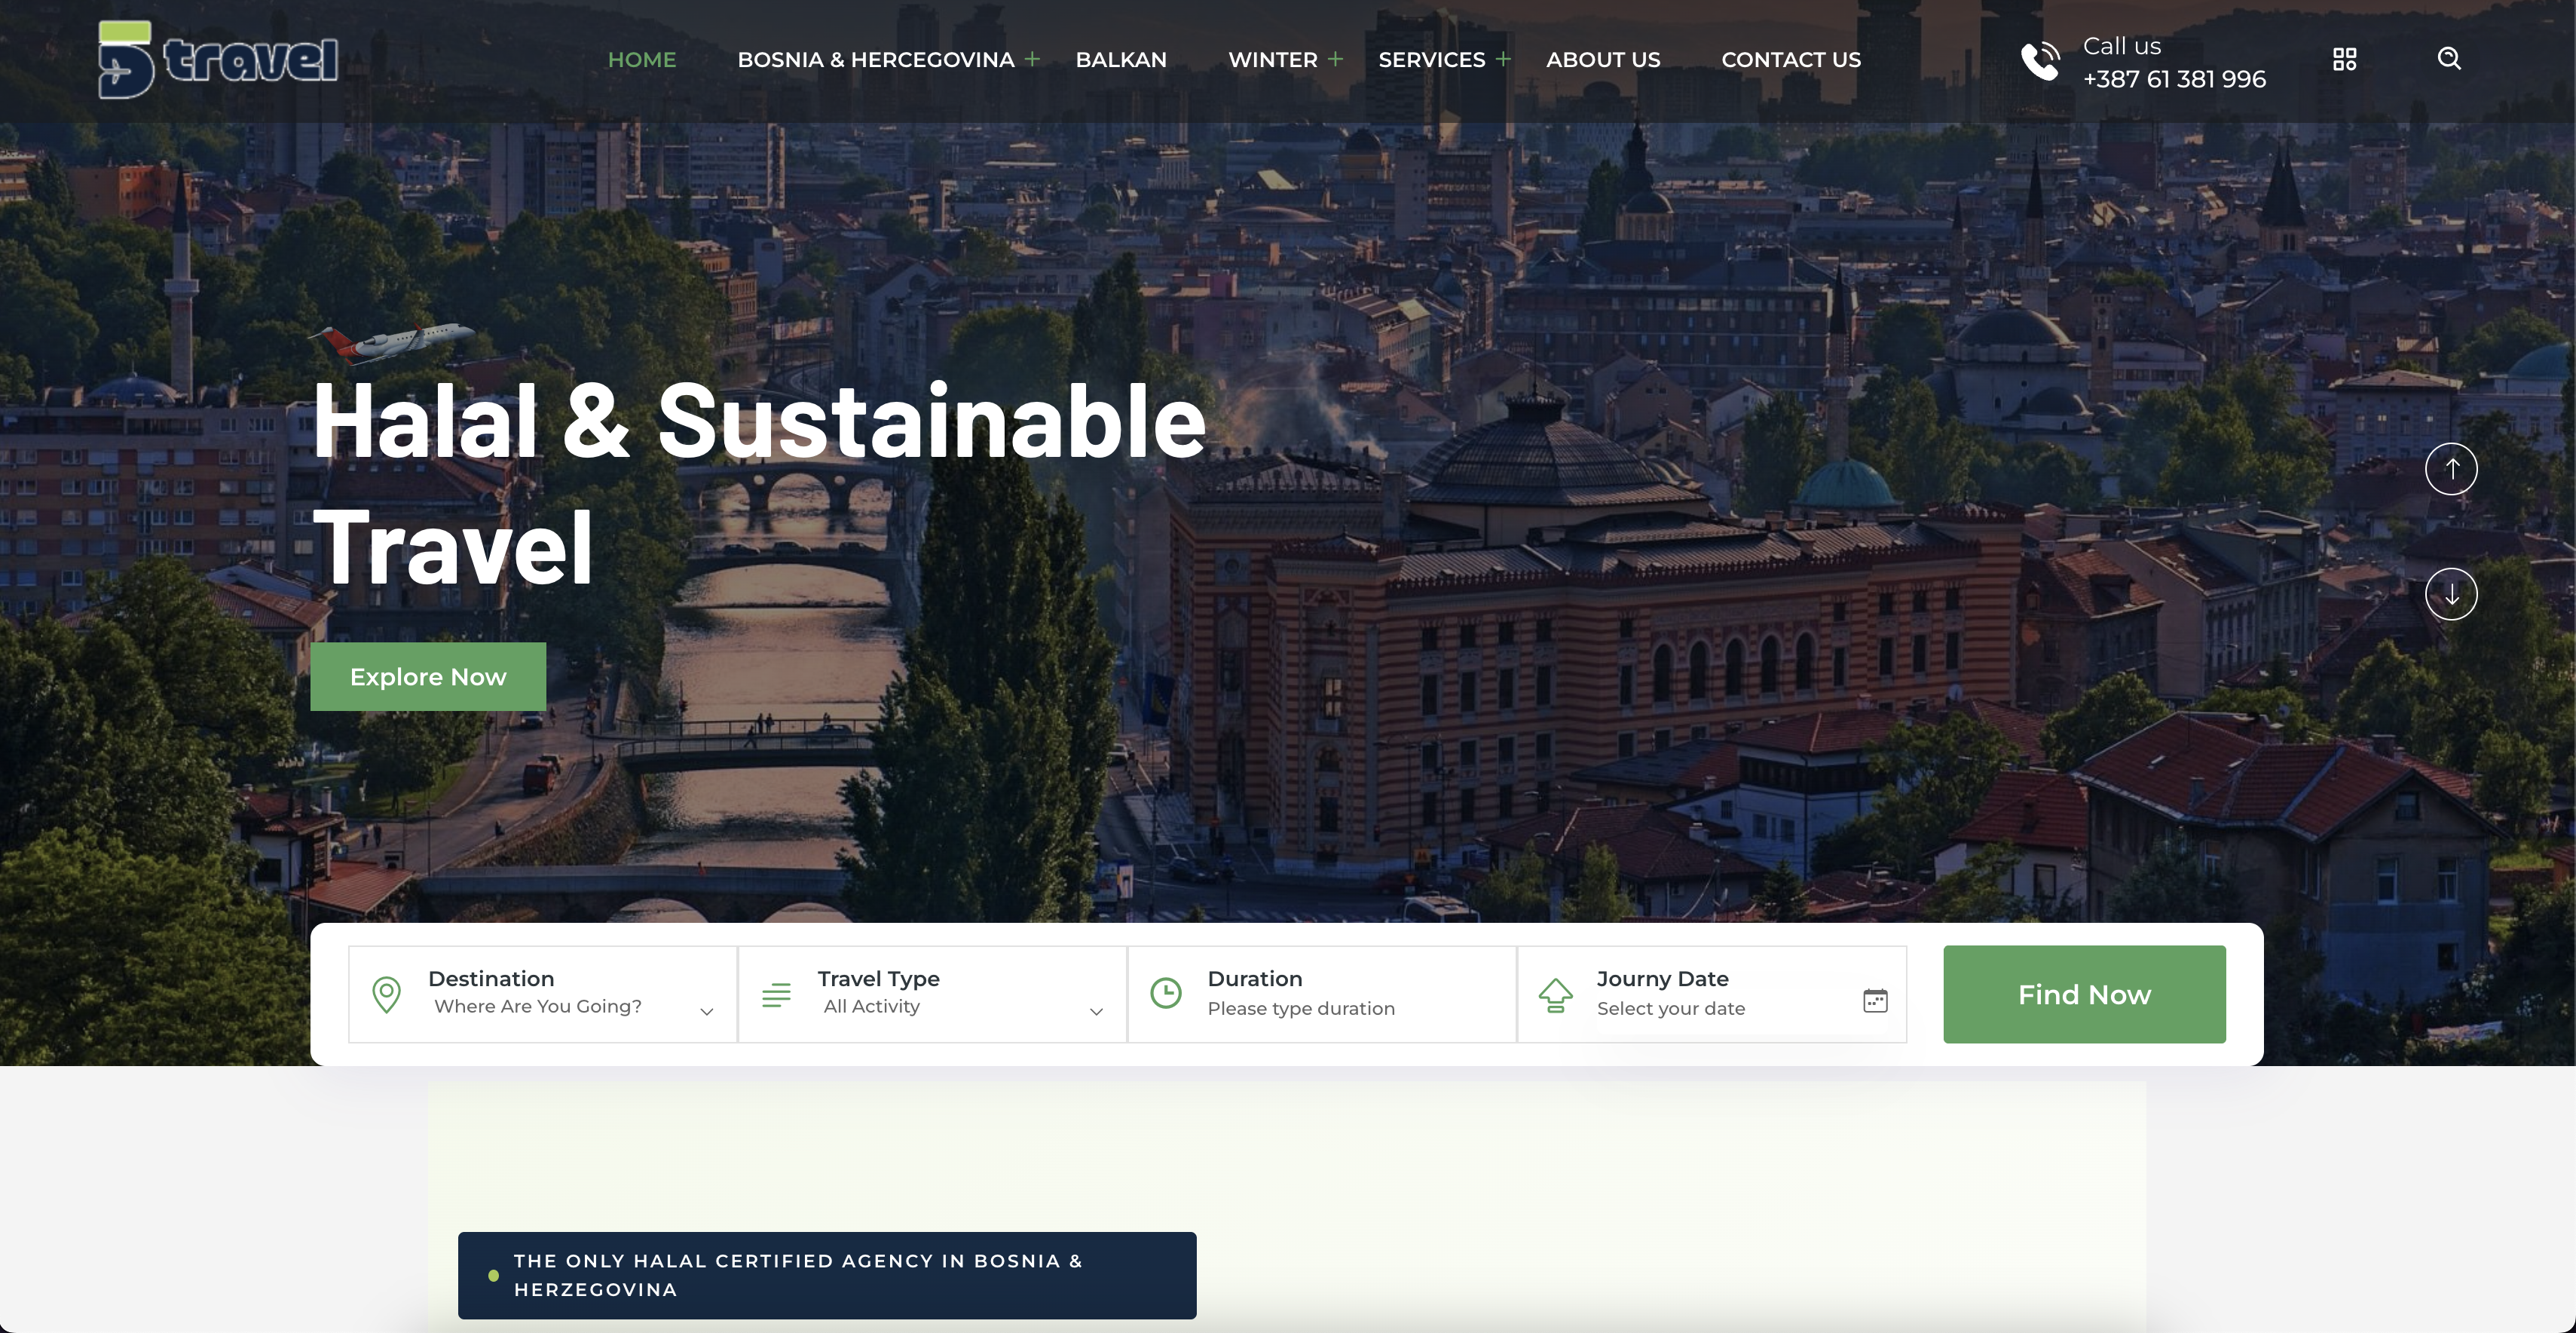Open the About Us menu item
The image size is (2576, 1333).
click(1603, 60)
